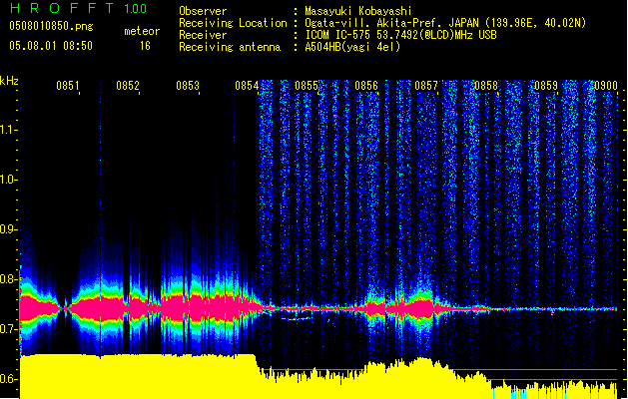Screen dimensions: 628x399
Task: Click the 0853 time marker
Action: point(188,86)
